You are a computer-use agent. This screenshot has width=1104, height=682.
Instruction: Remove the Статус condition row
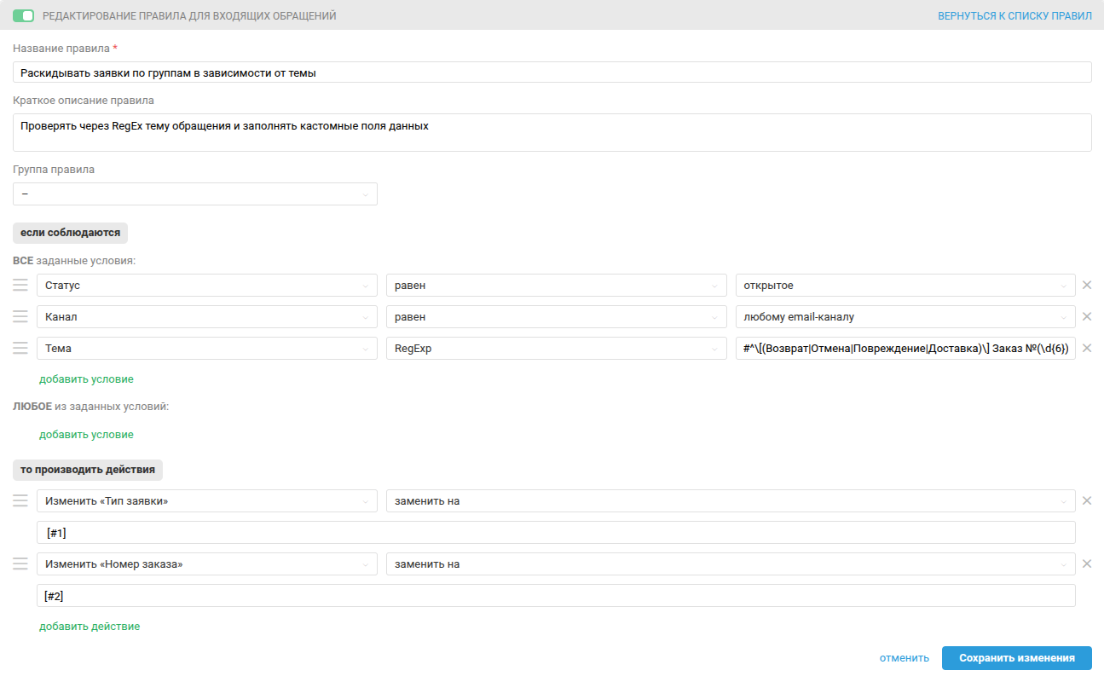(x=1087, y=286)
